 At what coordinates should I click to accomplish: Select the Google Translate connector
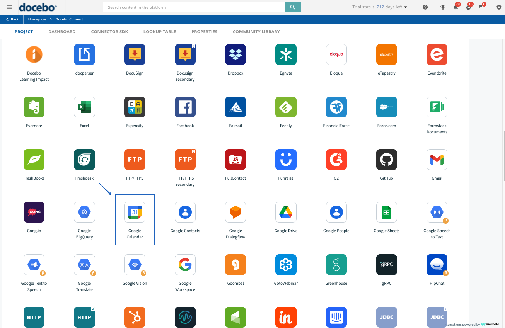click(x=84, y=265)
